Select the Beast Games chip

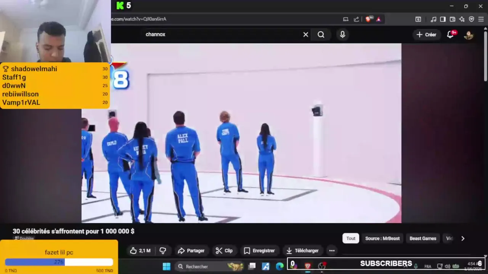pos(423,239)
